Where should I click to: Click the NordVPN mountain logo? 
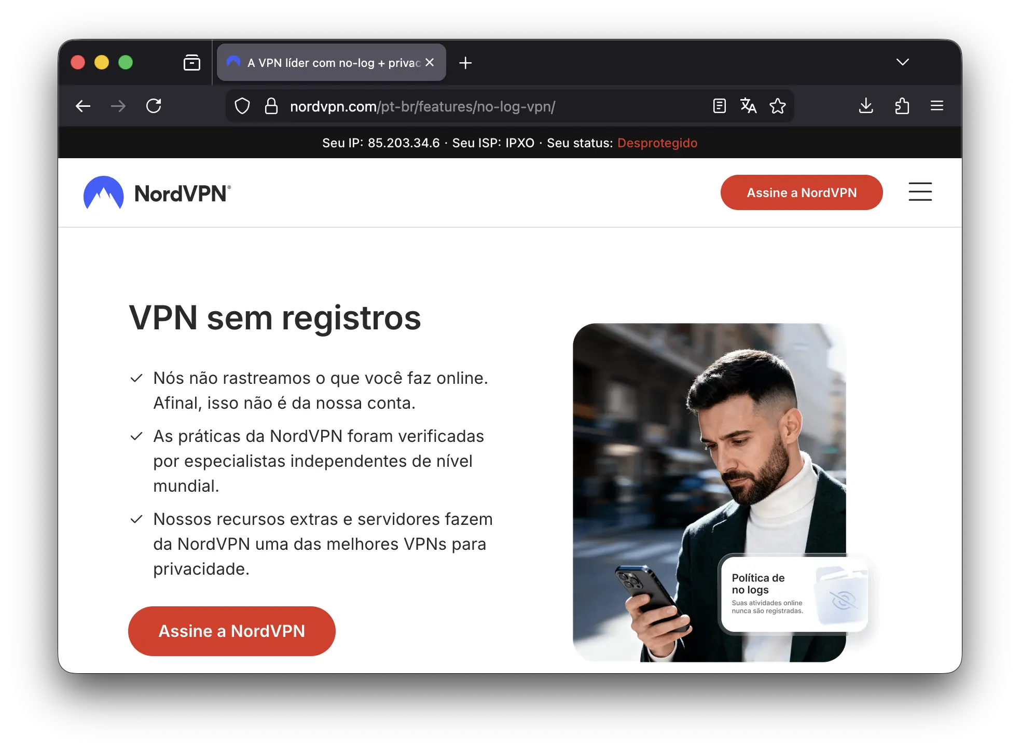coord(103,192)
